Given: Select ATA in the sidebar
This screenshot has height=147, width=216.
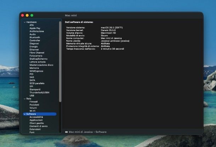Looking at the screenshot, I should click(32, 25).
